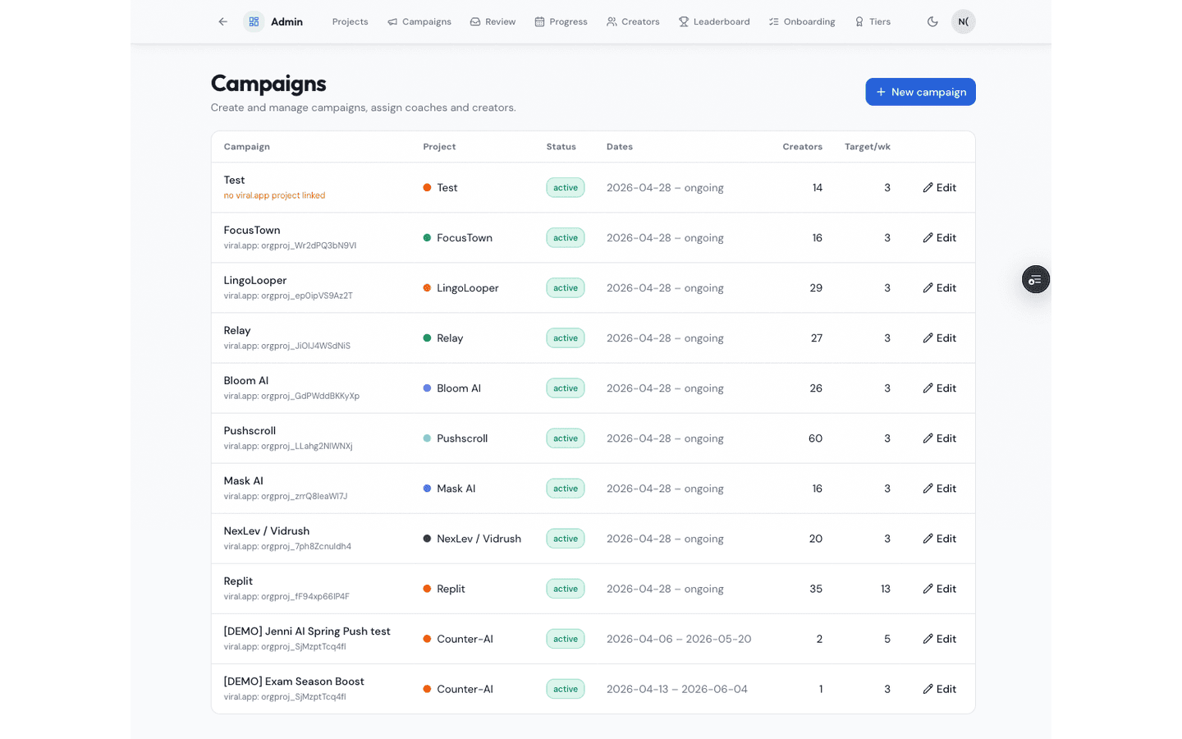Click the Pushscroll teal project dot
Image resolution: width=1182 pixels, height=739 pixels.
pyautogui.click(x=427, y=438)
